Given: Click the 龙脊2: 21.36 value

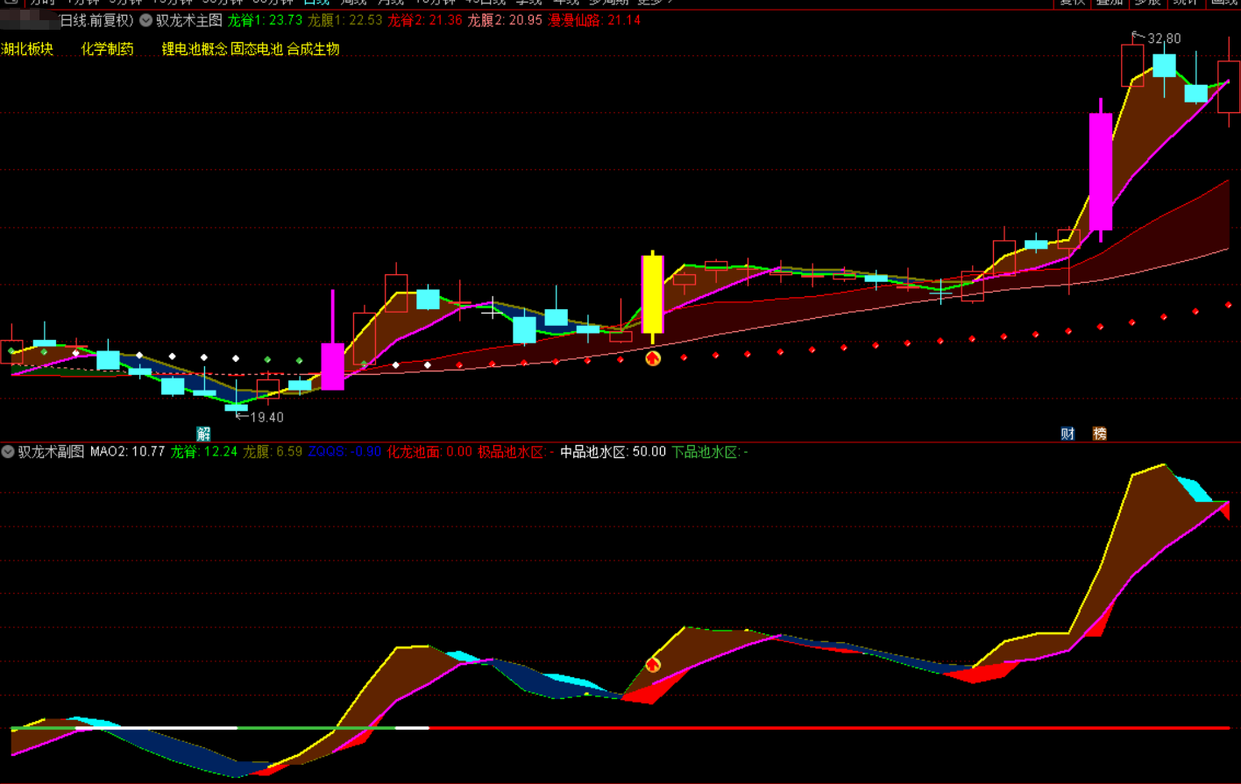Looking at the screenshot, I should (425, 20).
